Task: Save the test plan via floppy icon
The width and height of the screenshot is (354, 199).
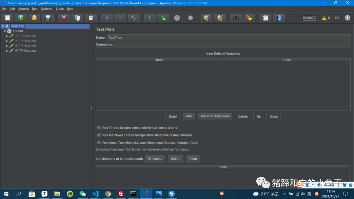Action: (48, 18)
